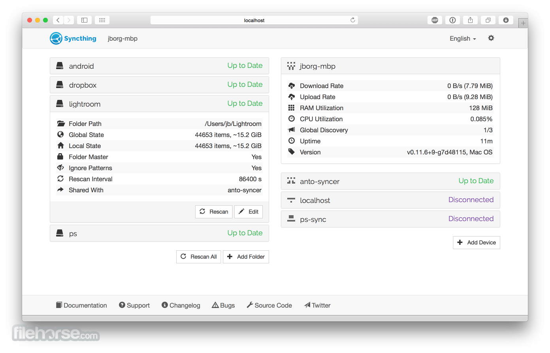Click the ps-sync device identicon
Image resolution: width=550 pixels, height=353 pixels.
pos(291,218)
